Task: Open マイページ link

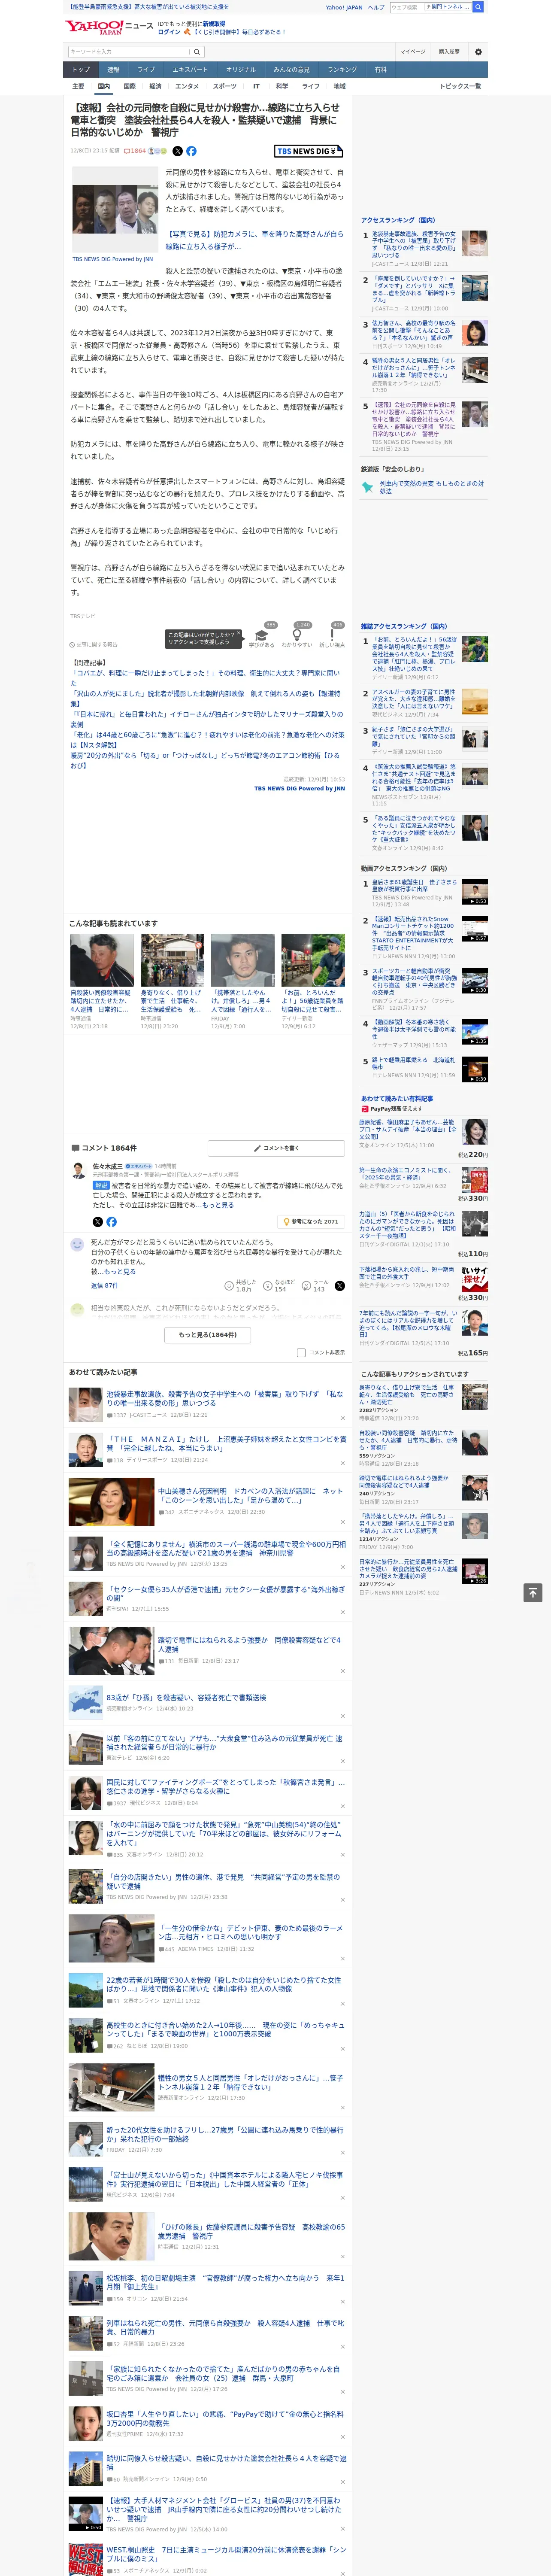Action: point(413,51)
